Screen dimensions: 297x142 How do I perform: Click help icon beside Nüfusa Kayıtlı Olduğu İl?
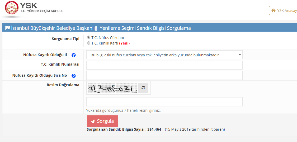point(74,55)
